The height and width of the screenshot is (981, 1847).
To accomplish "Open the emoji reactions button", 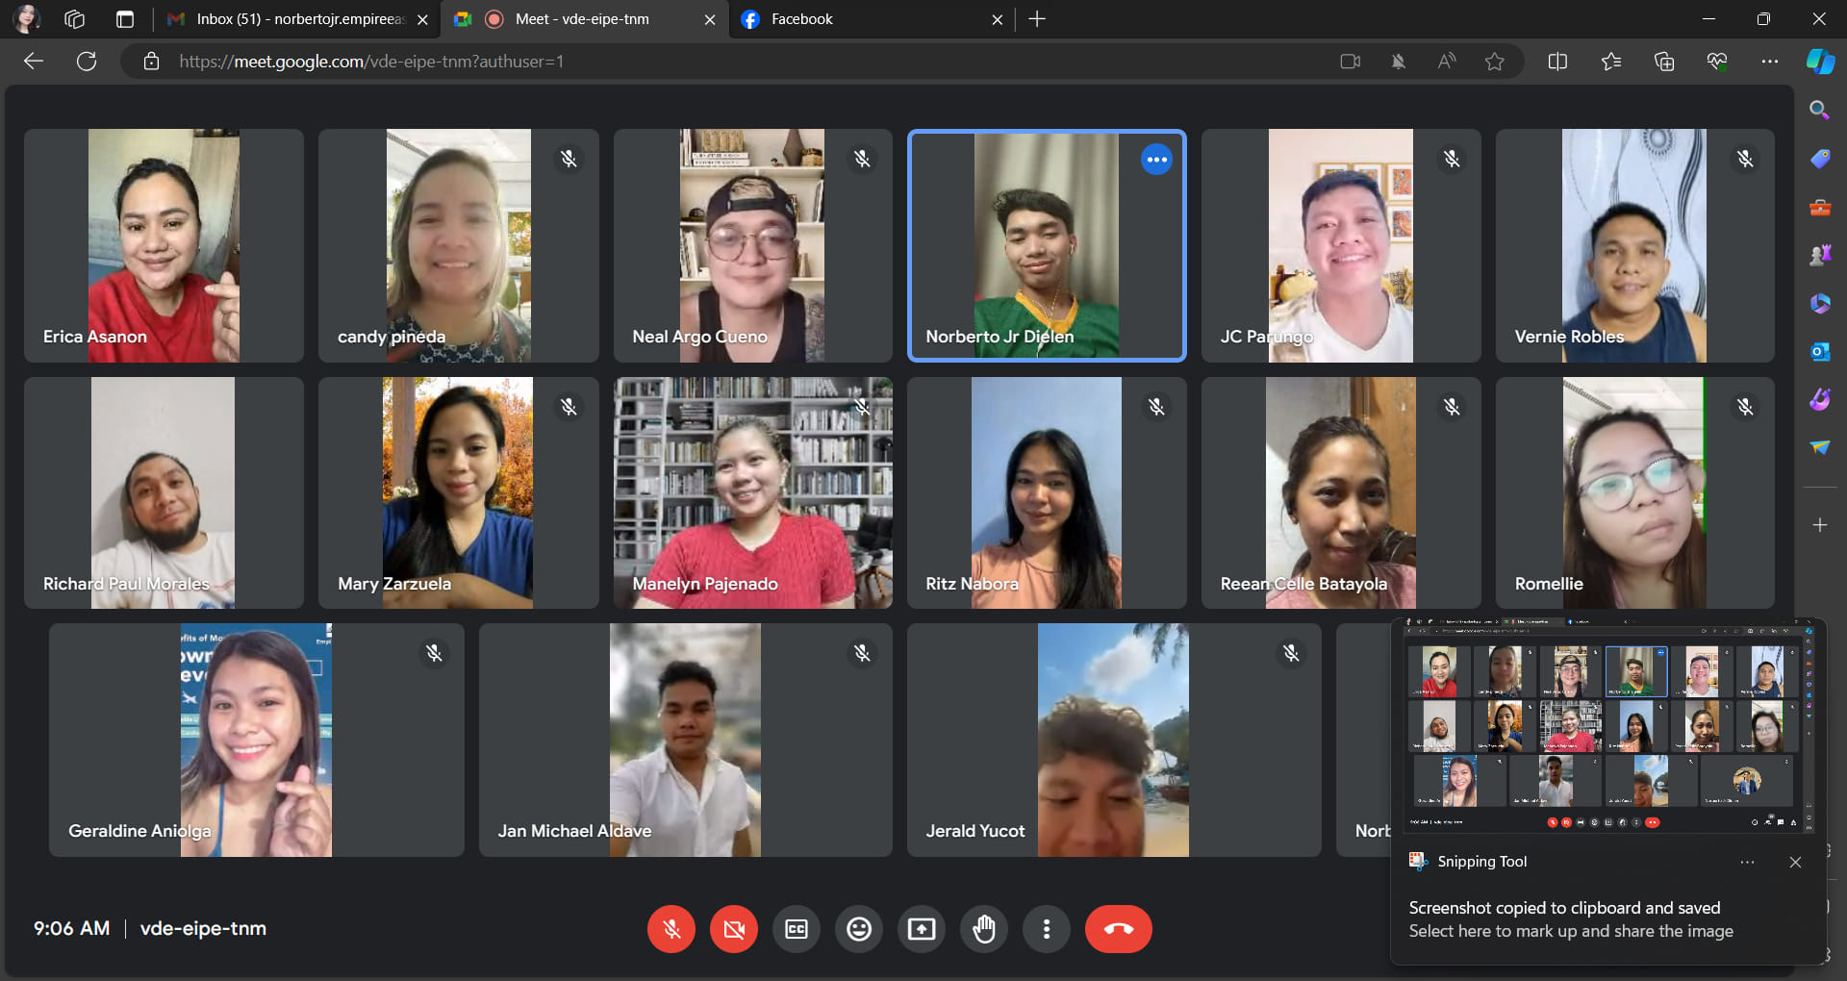I will [859, 929].
